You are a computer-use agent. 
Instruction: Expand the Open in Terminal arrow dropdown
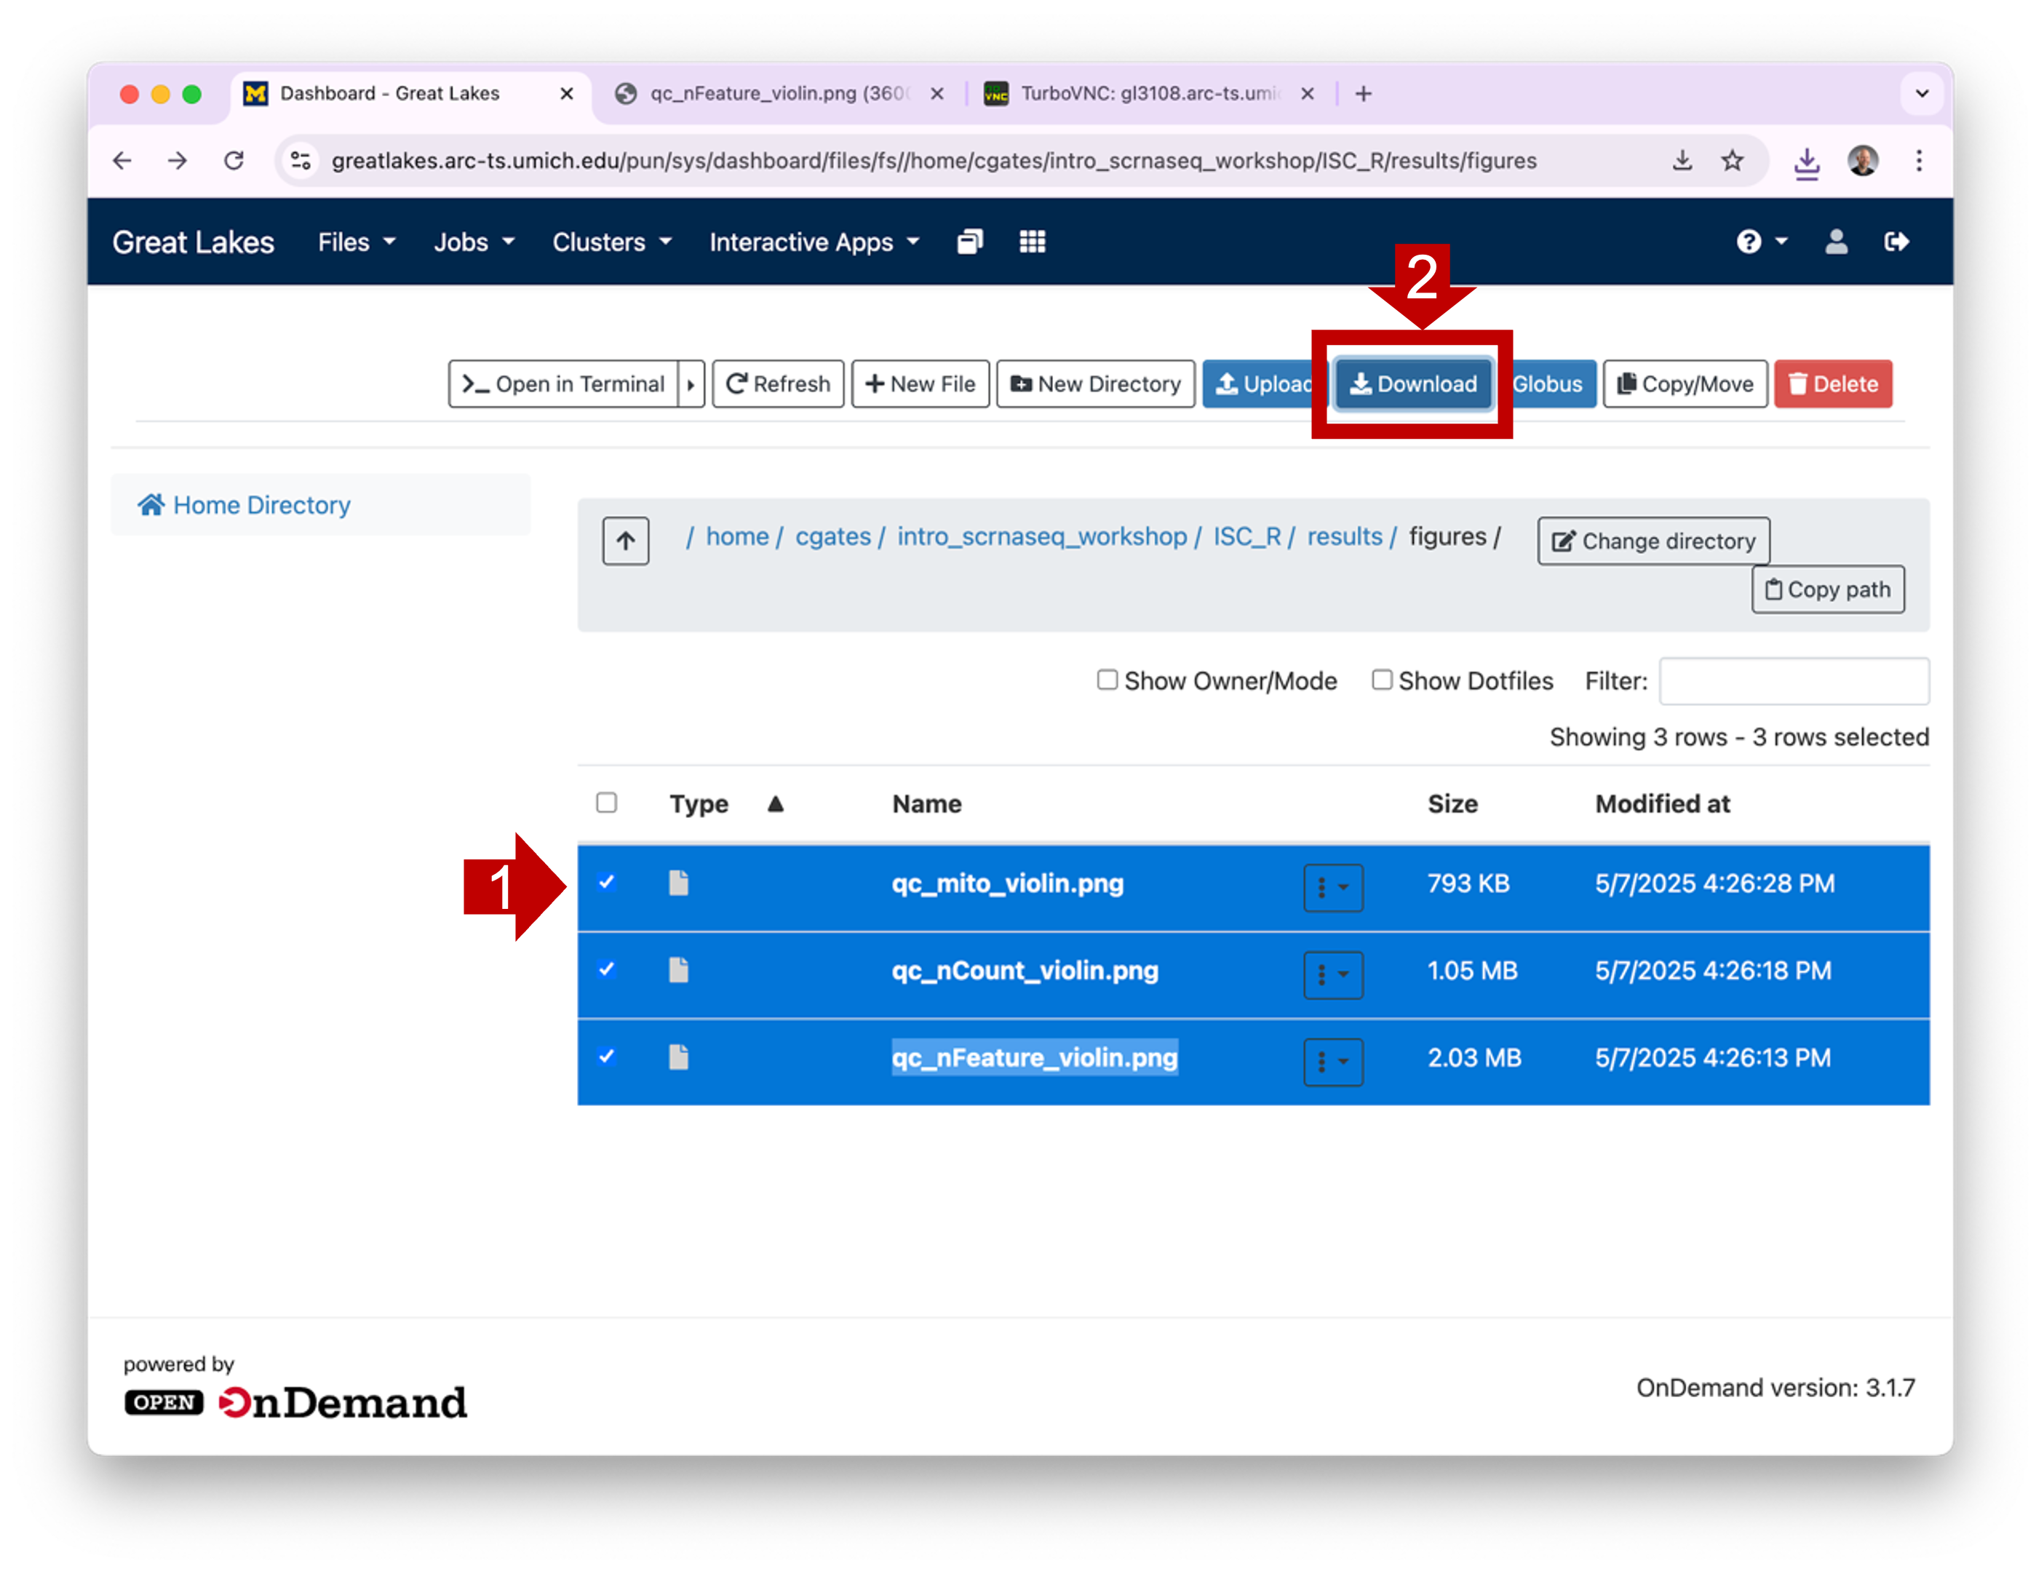click(x=691, y=385)
